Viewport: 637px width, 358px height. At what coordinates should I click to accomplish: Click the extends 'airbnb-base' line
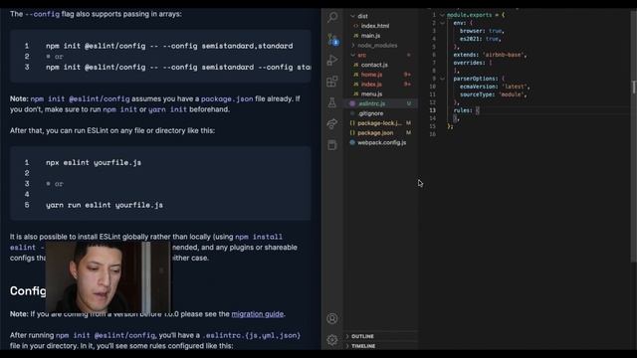490,55
